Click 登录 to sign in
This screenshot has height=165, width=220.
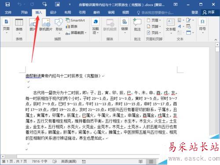pyautogui.click(x=194, y=12)
